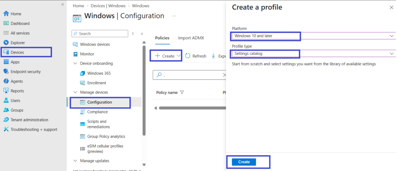Open Explorer compass icon
Viewport: 397px width, 171px height.
pyautogui.click(x=6, y=43)
